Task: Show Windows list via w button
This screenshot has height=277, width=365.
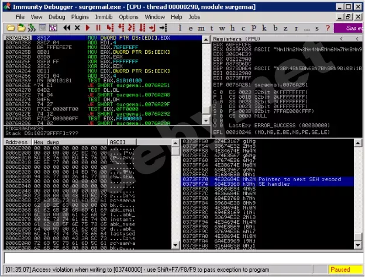Action: [222, 29]
